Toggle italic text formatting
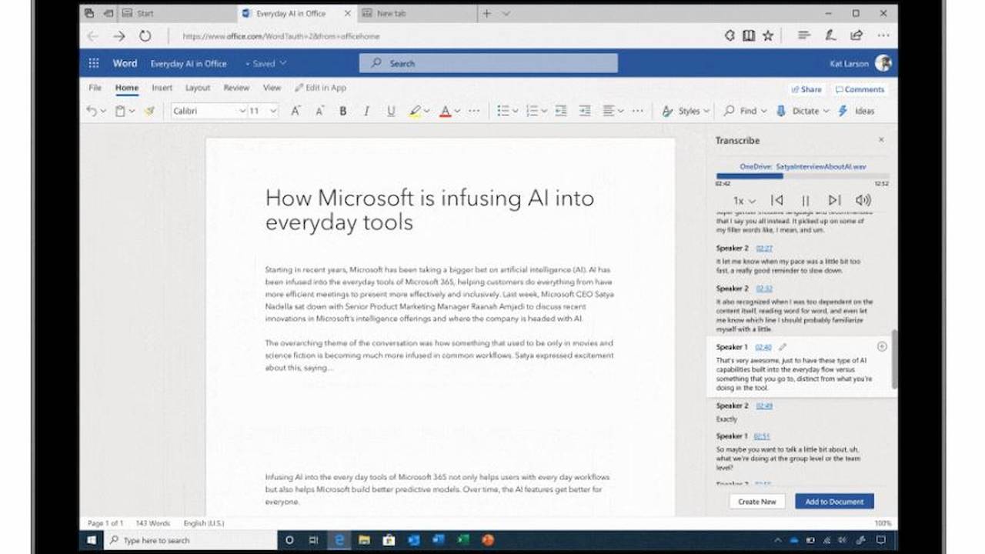Screen dimensions: 985x554 click(367, 112)
